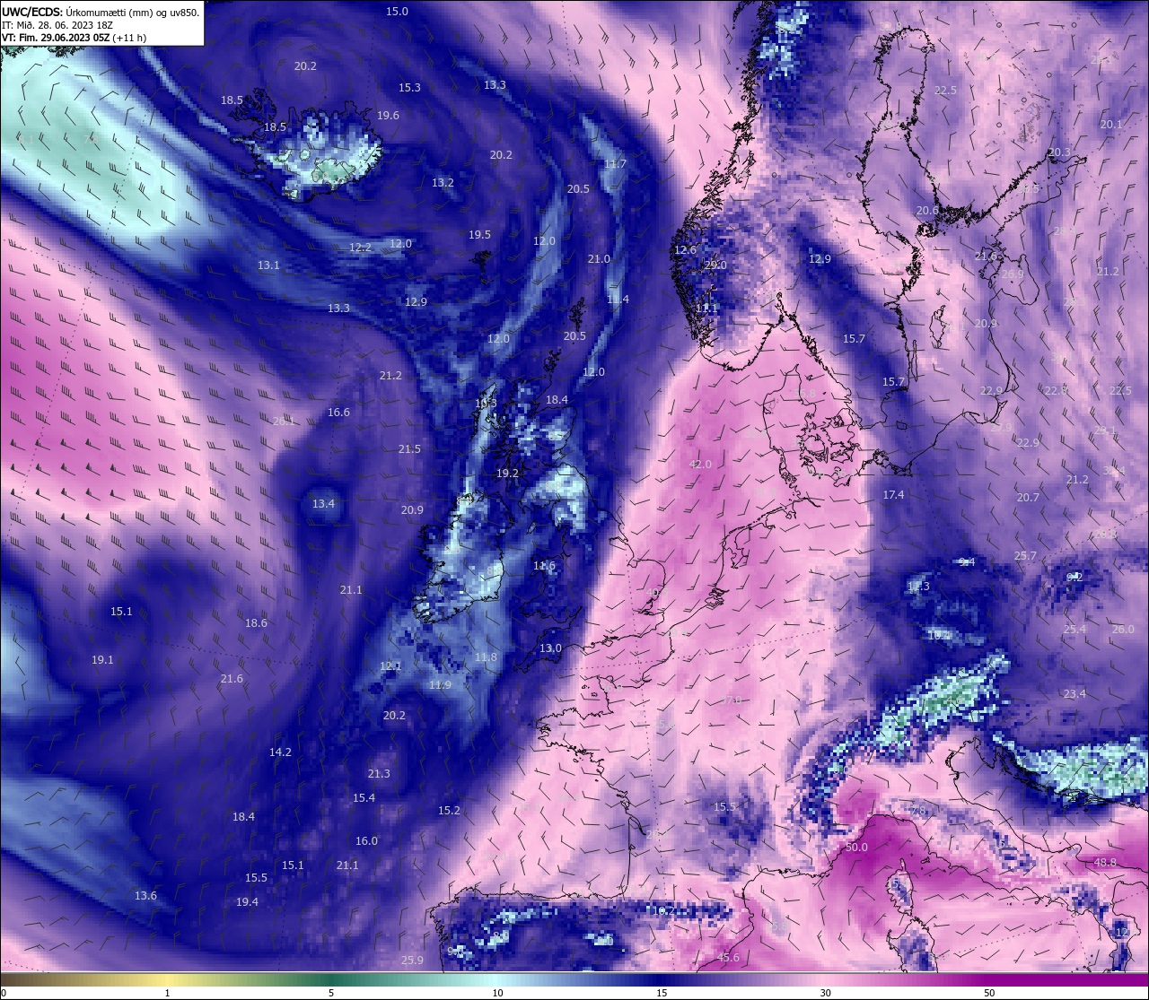The width and height of the screenshot is (1149, 1000).
Task: Click the colorbar tick label 10
Action: (496, 993)
